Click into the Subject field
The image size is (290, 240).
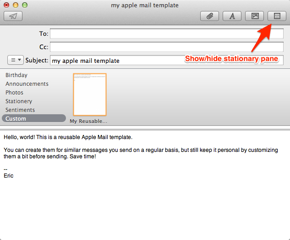167,60
